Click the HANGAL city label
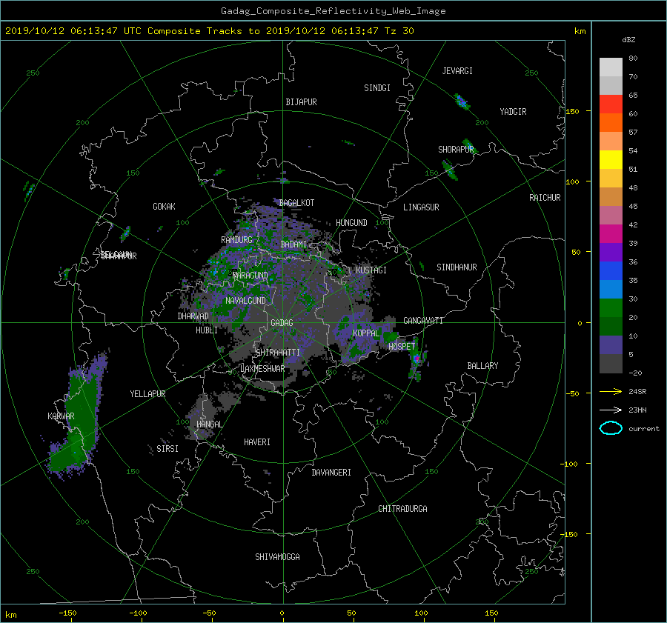This screenshot has width=667, height=623. pyautogui.click(x=209, y=424)
